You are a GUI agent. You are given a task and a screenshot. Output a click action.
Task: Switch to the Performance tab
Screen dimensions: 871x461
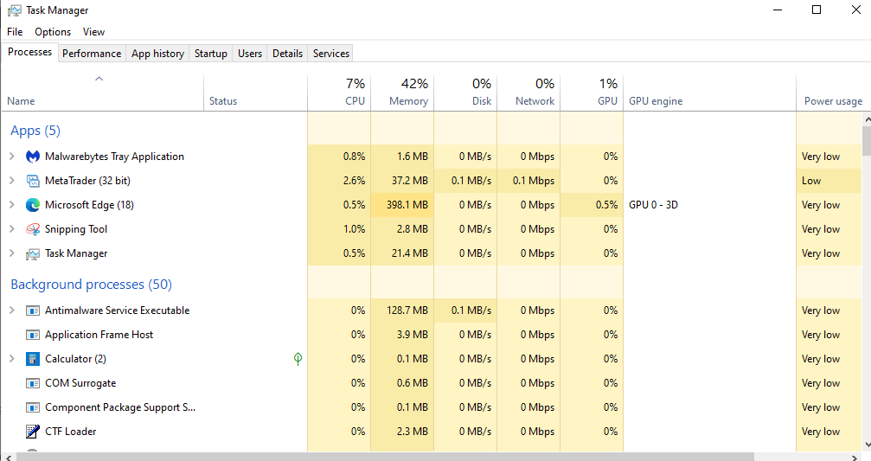point(92,54)
